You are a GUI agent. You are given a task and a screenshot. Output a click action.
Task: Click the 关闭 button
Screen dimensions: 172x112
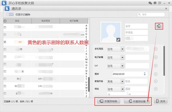tap(161, 101)
